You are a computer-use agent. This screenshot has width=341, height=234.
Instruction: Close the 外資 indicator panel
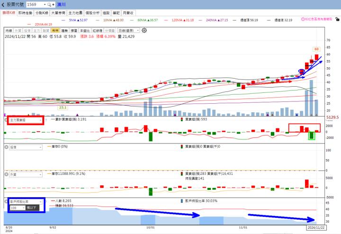(6, 174)
